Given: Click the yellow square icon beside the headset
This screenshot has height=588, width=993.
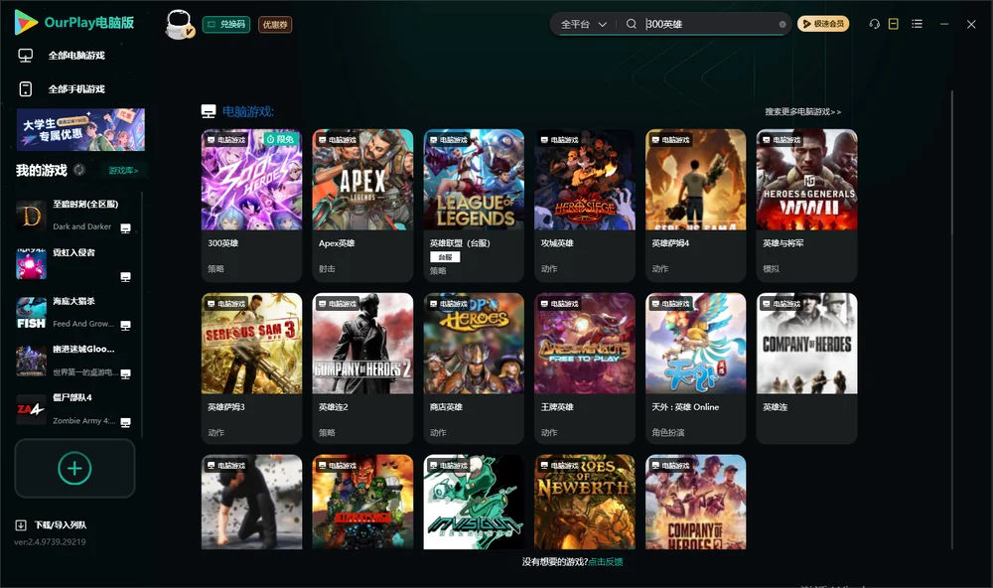Looking at the screenshot, I should tap(894, 24).
